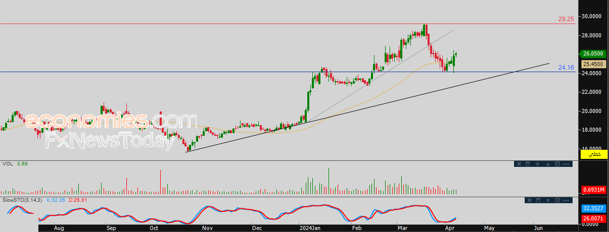609x232 pixels.
Task: Click the Nov label on time axis
Action: [207, 228]
